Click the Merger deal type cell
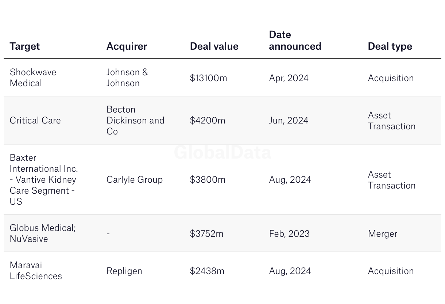445x304 pixels. pyautogui.click(x=382, y=234)
